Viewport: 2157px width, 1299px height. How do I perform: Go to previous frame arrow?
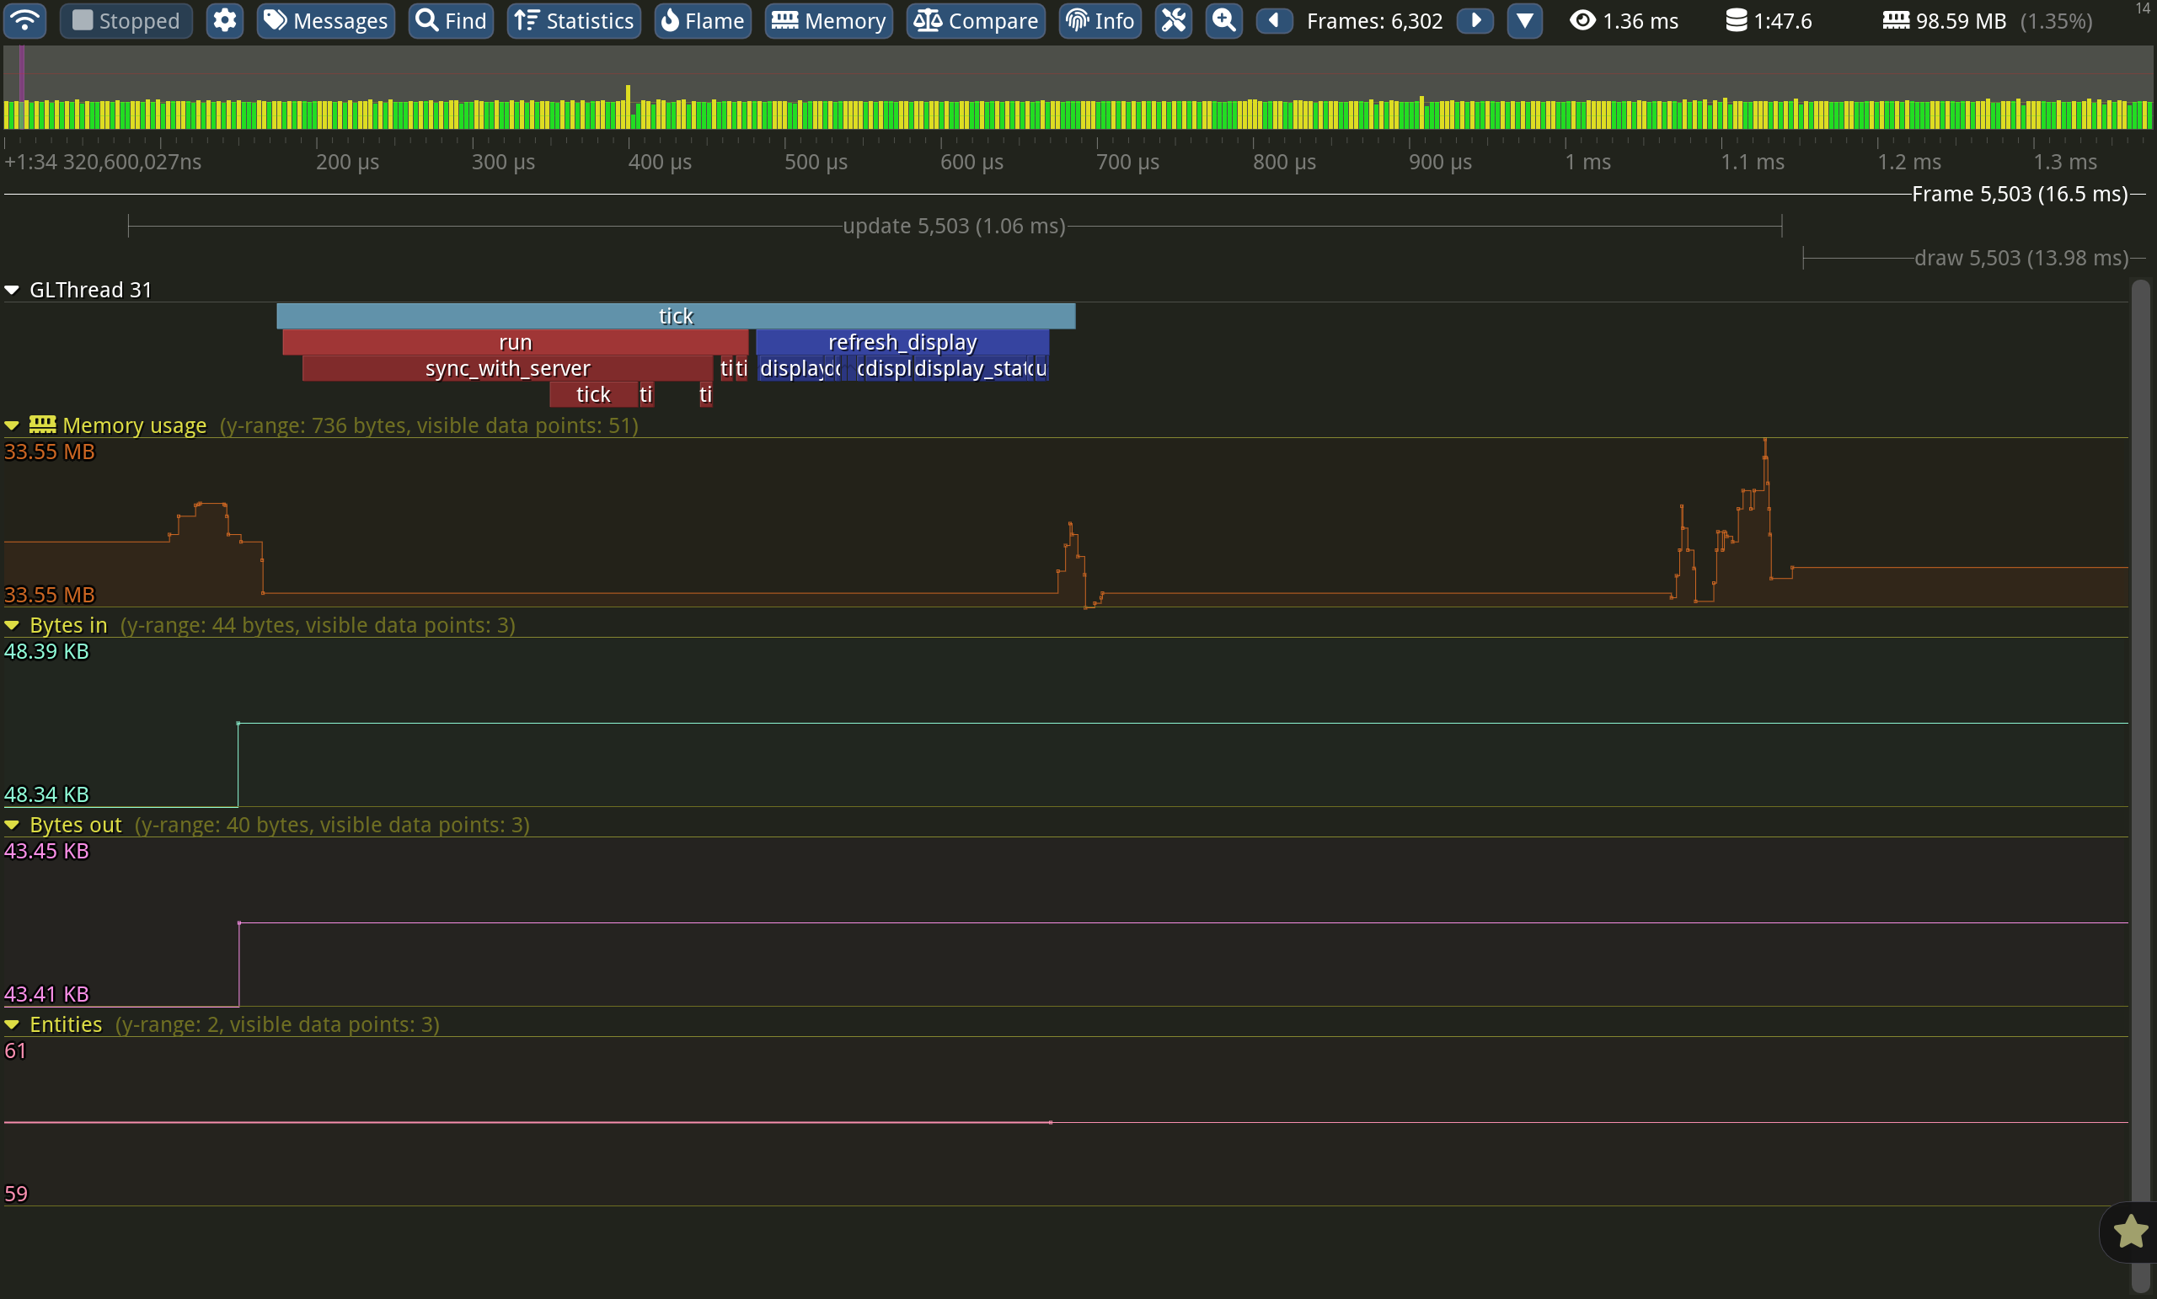pos(1274,20)
